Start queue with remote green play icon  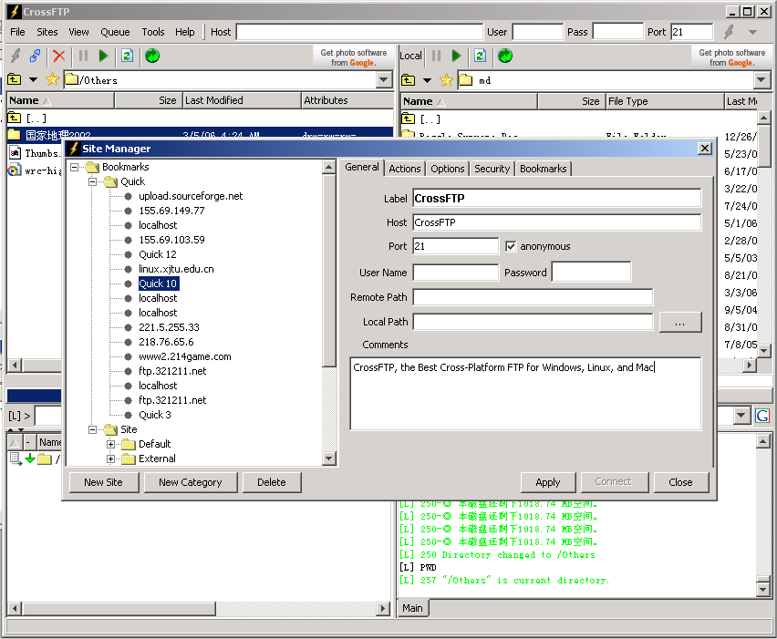point(103,56)
